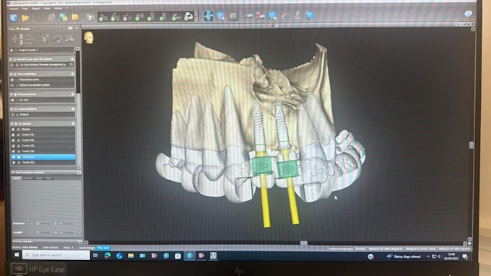This screenshot has height=276, width=491.
Task: Click in the Windows taskbar search box
Action: coord(56,255)
